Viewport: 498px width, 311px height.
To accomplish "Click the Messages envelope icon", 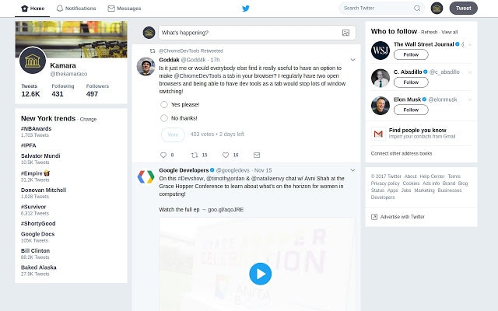I will [x=111, y=9].
